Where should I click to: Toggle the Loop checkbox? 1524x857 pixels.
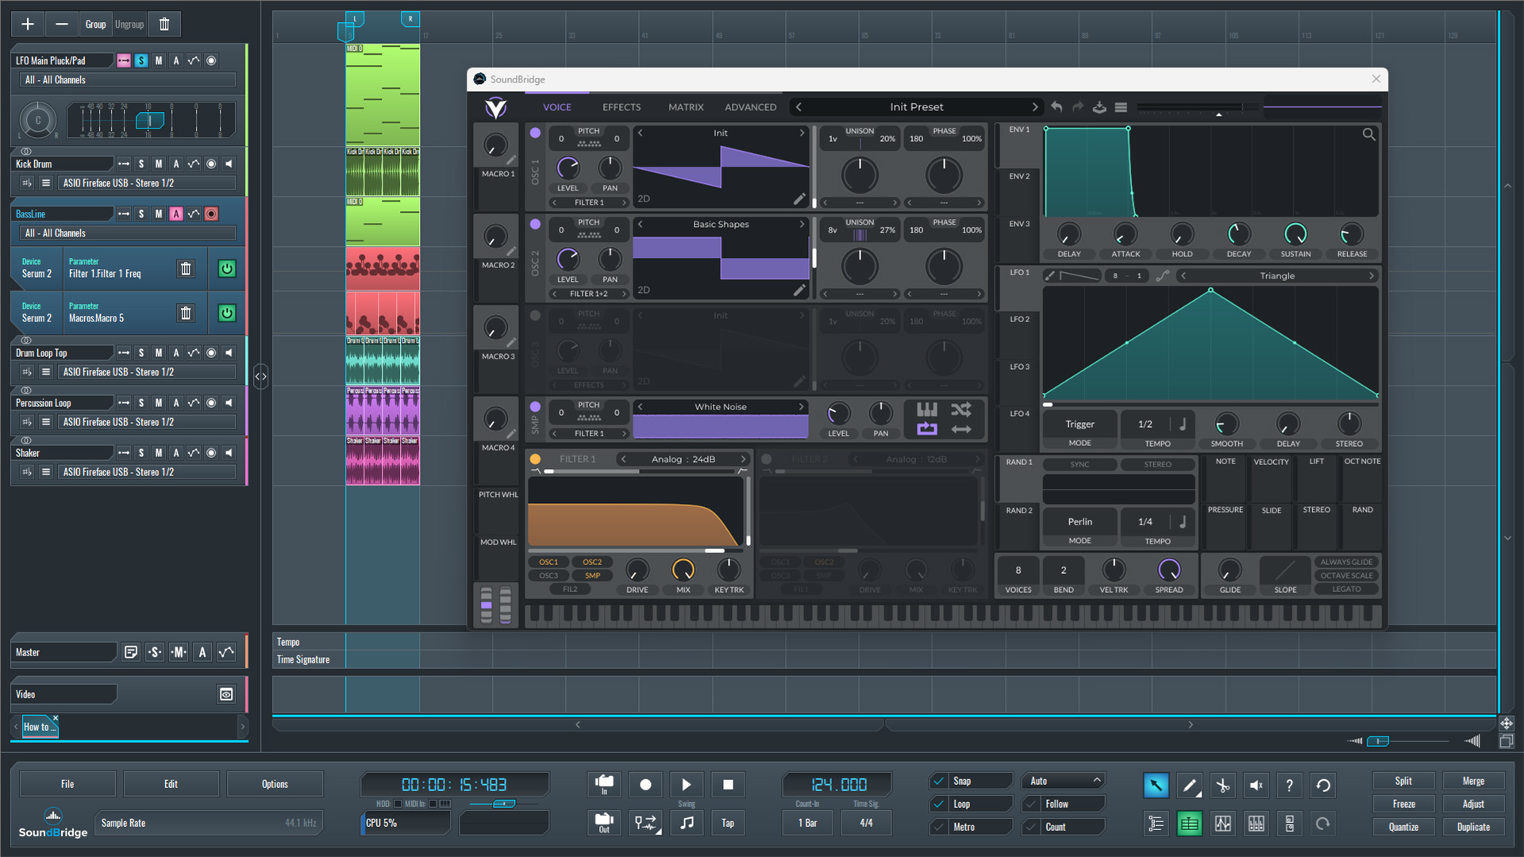pyautogui.click(x=939, y=804)
